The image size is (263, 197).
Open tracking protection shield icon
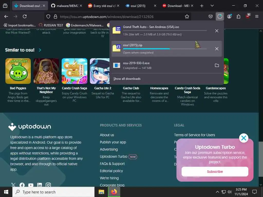(x=48, y=16)
